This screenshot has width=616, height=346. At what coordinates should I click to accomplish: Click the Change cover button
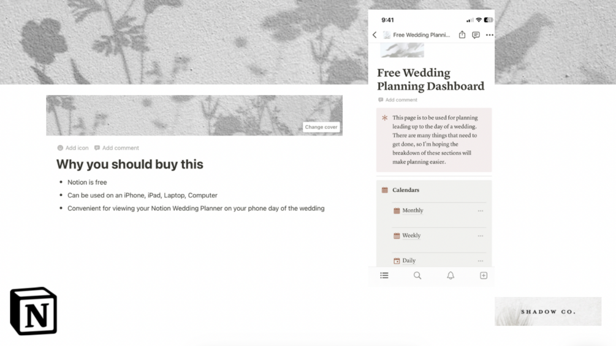point(321,127)
